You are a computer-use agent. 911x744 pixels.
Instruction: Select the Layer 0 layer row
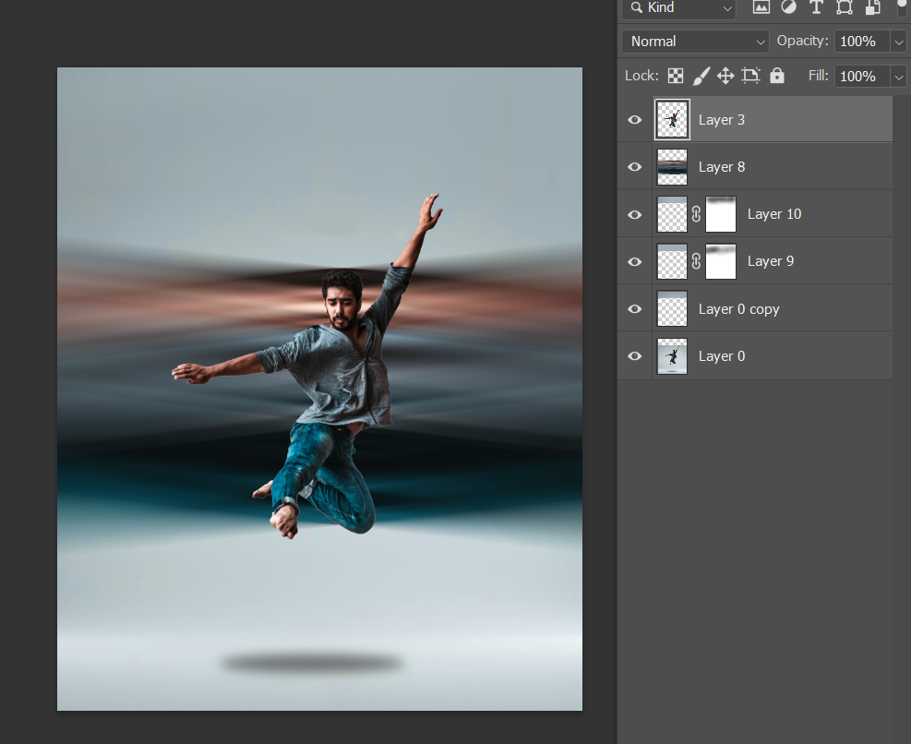(785, 356)
